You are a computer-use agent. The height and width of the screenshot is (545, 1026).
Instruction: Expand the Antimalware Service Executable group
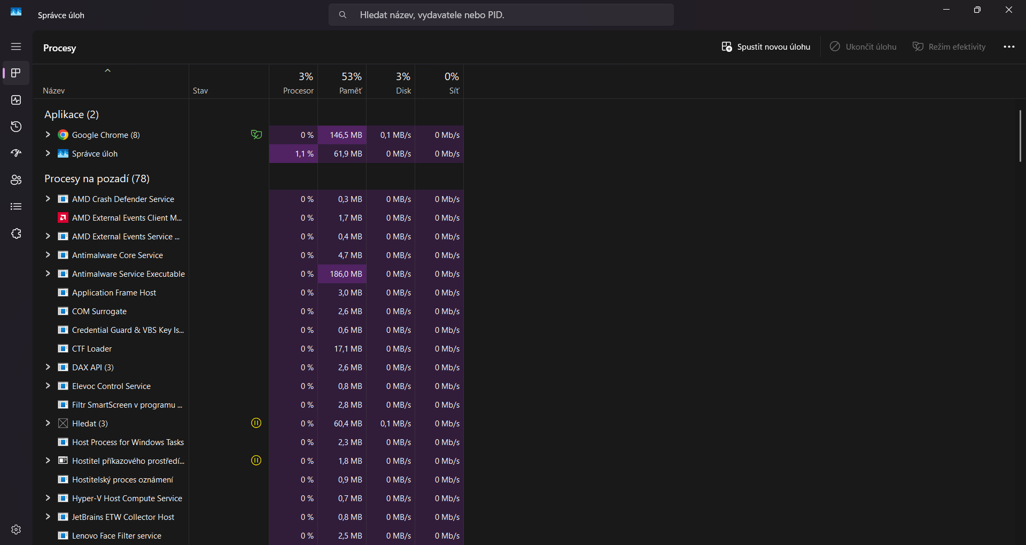[48, 274]
